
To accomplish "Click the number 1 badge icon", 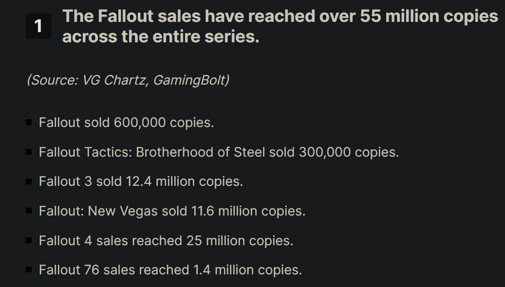I will (x=38, y=26).
